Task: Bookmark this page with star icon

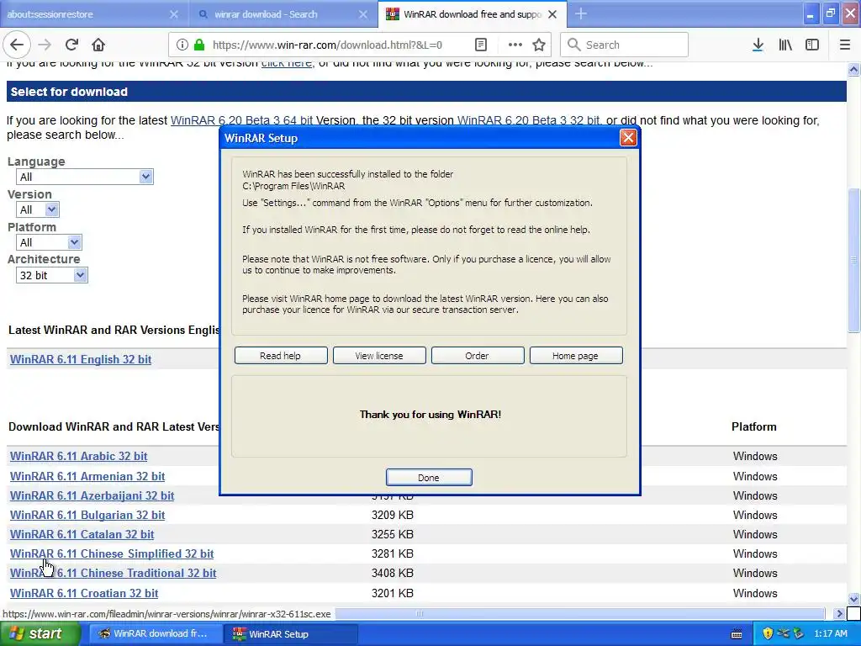Action: tap(539, 45)
